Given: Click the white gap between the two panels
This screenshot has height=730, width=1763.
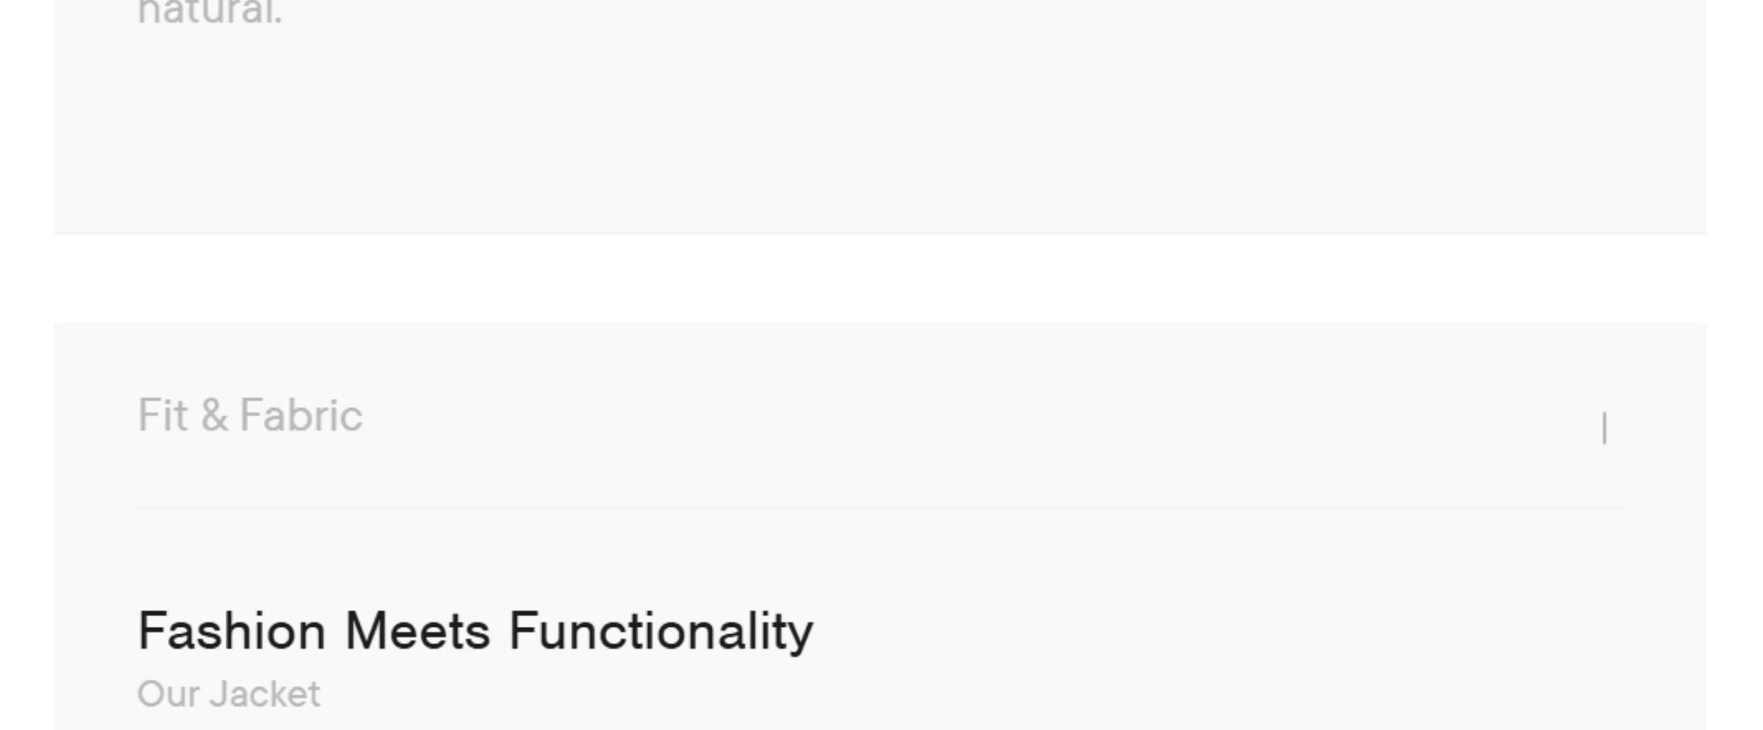Looking at the screenshot, I should 880,278.
